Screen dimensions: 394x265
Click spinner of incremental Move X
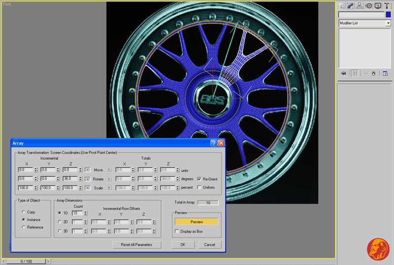[x=35, y=170]
